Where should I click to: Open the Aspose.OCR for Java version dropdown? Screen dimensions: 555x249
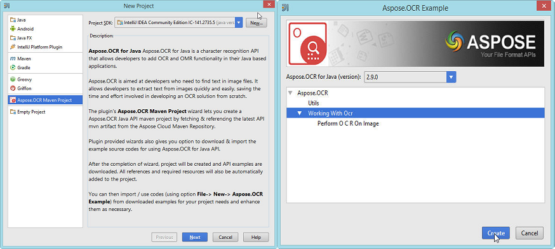point(451,77)
